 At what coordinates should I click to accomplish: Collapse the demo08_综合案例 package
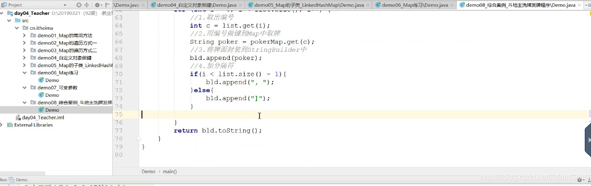24,103
